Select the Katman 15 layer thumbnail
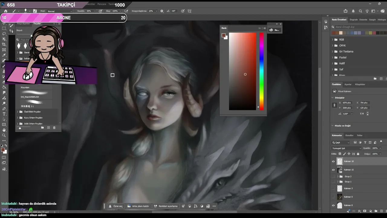Image resolution: width=387 pixels, height=218 pixels. 340,170
